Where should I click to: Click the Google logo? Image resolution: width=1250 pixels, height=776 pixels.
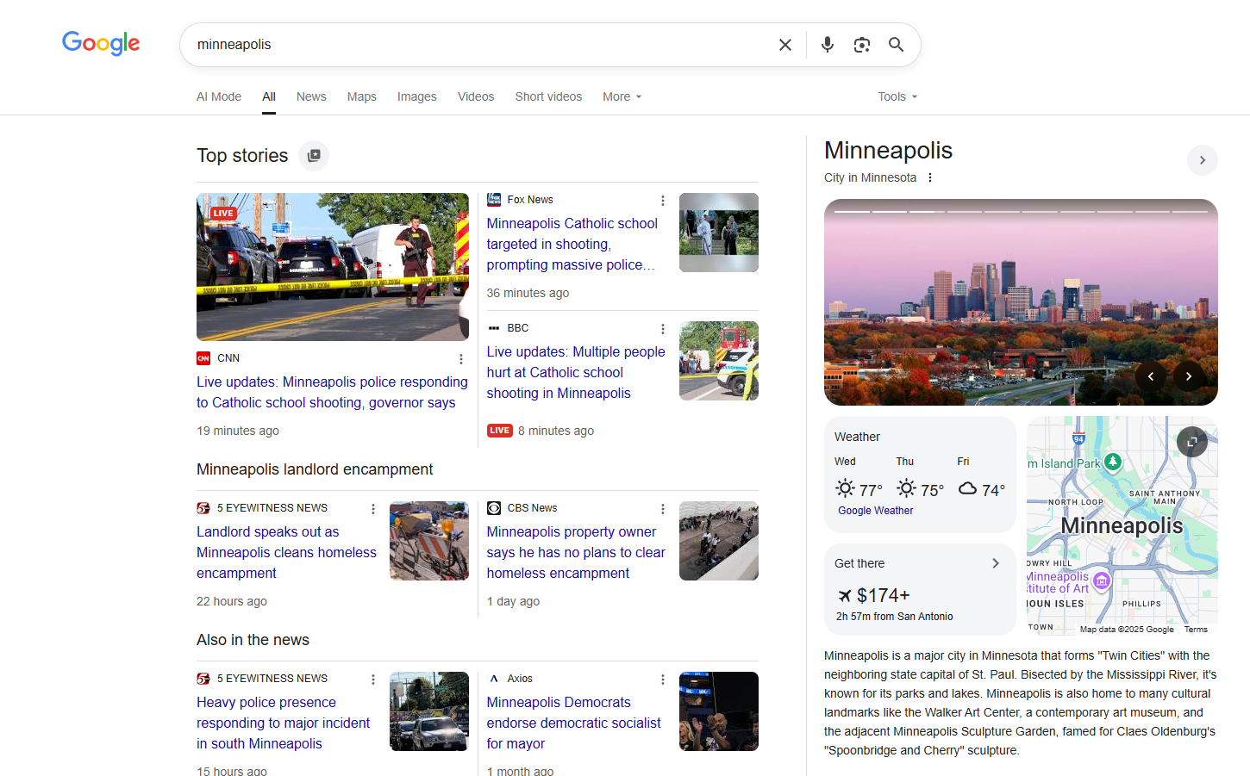click(101, 43)
